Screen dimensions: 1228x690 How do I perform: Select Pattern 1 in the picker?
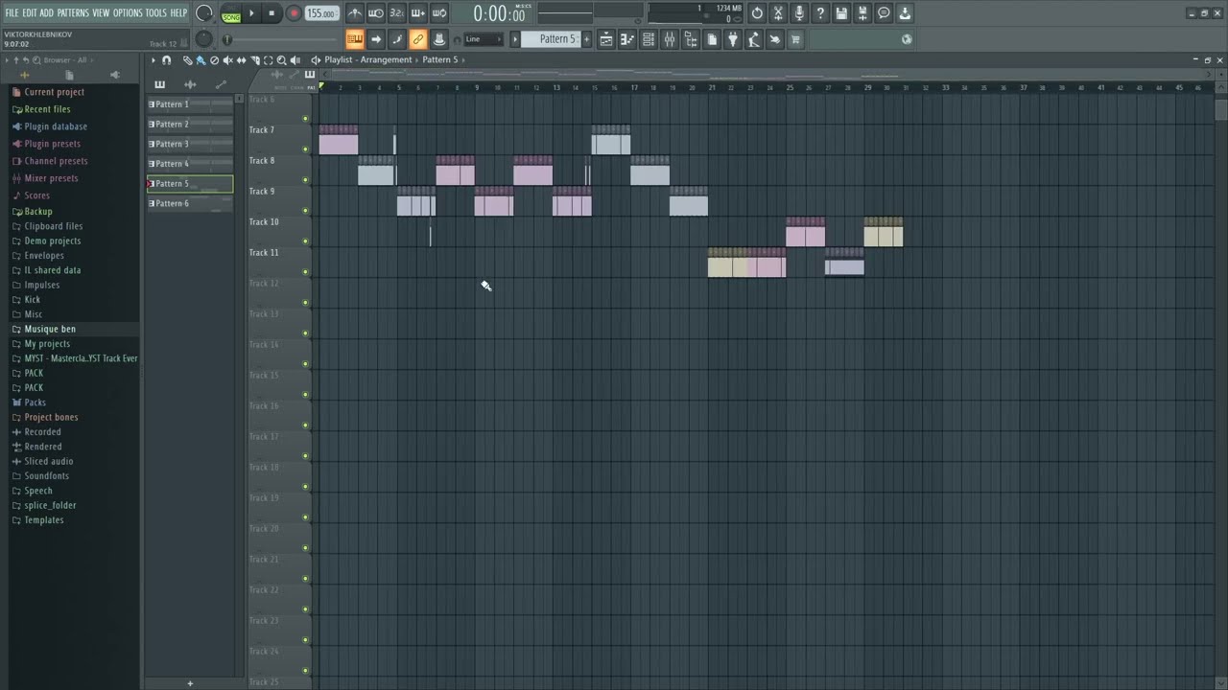tap(190, 104)
